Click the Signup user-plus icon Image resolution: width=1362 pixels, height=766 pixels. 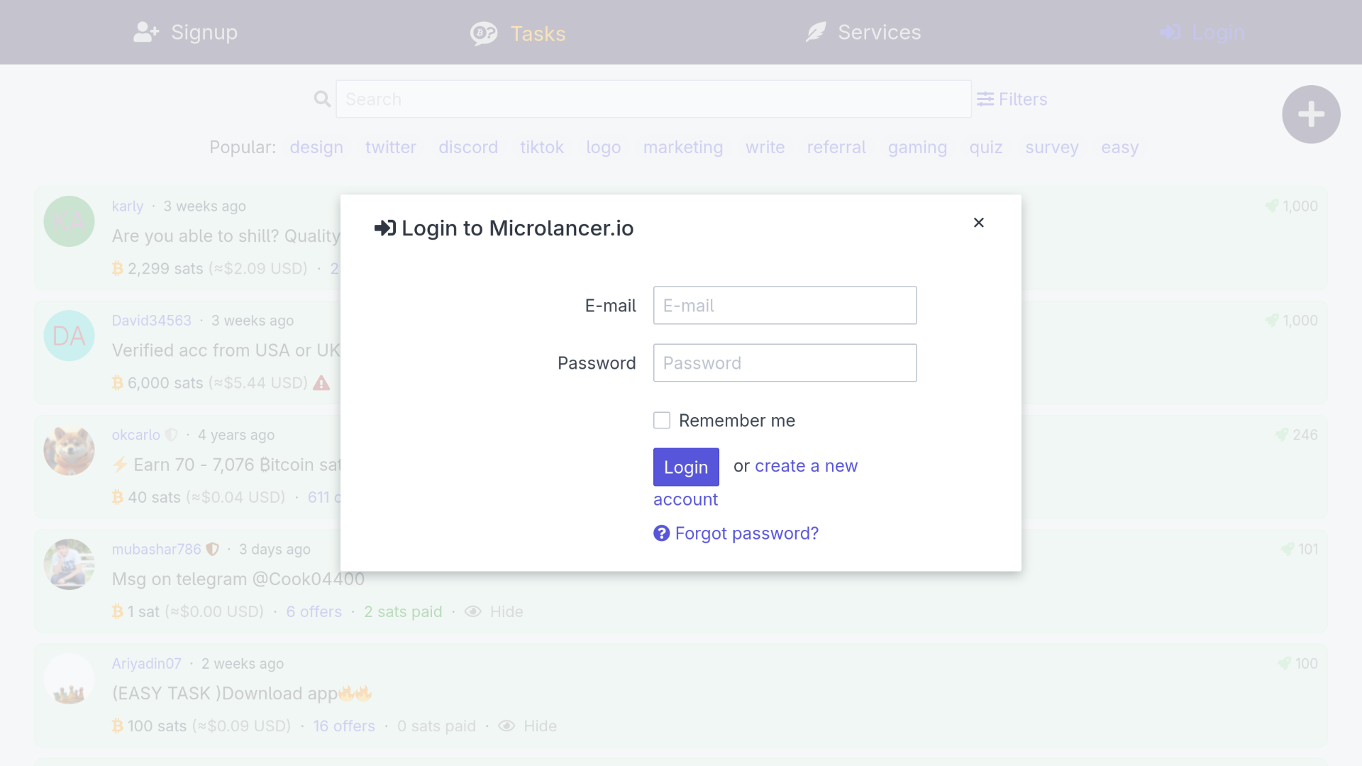point(146,33)
